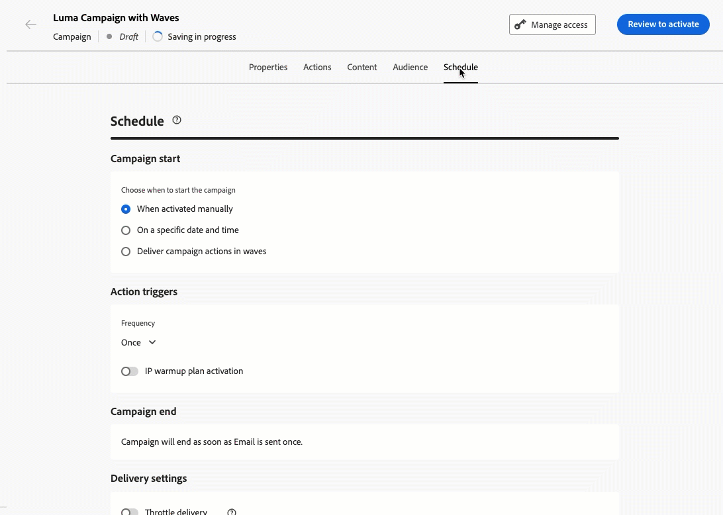723x515 pixels.
Task: Toggle the Throttle delivery switch
Action: pos(130,512)
